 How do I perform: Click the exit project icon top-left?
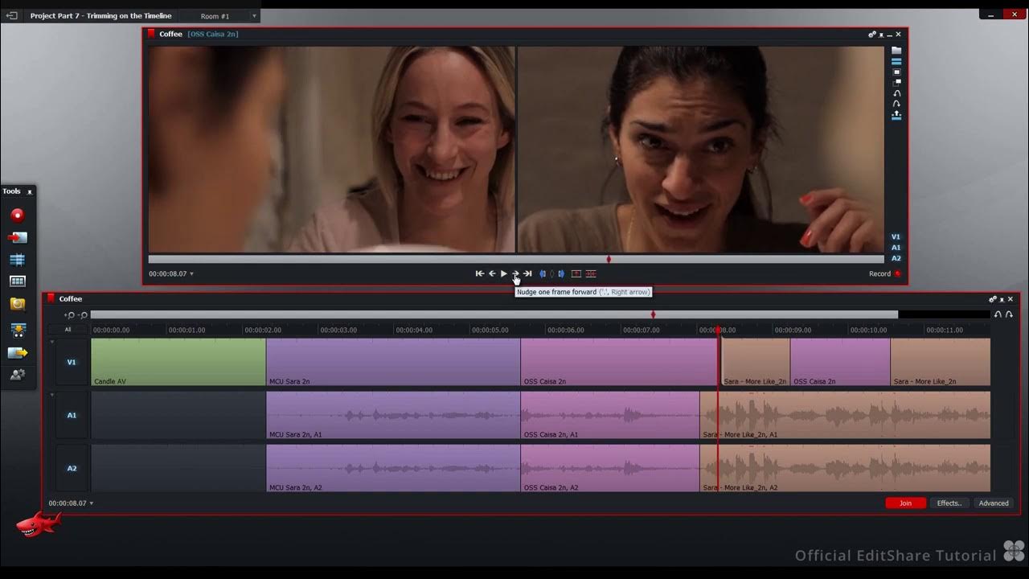11,15
